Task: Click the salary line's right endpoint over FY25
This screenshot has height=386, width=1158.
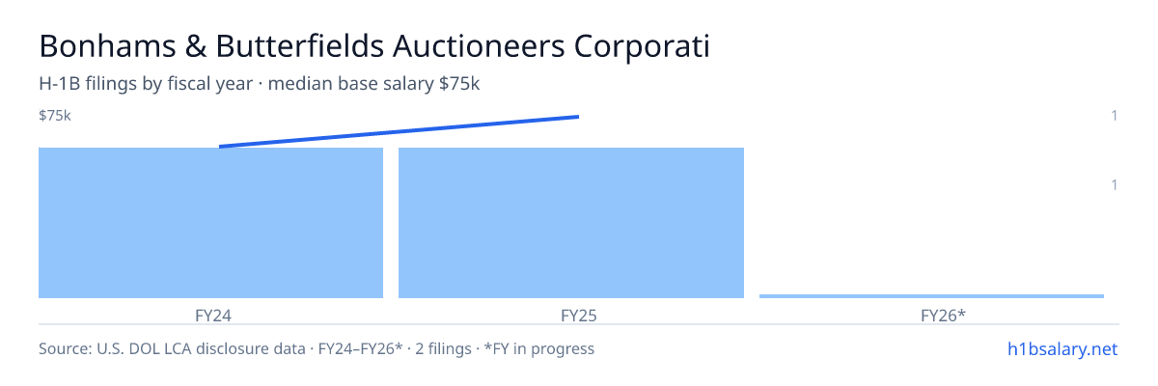Action: coord(578,117)
